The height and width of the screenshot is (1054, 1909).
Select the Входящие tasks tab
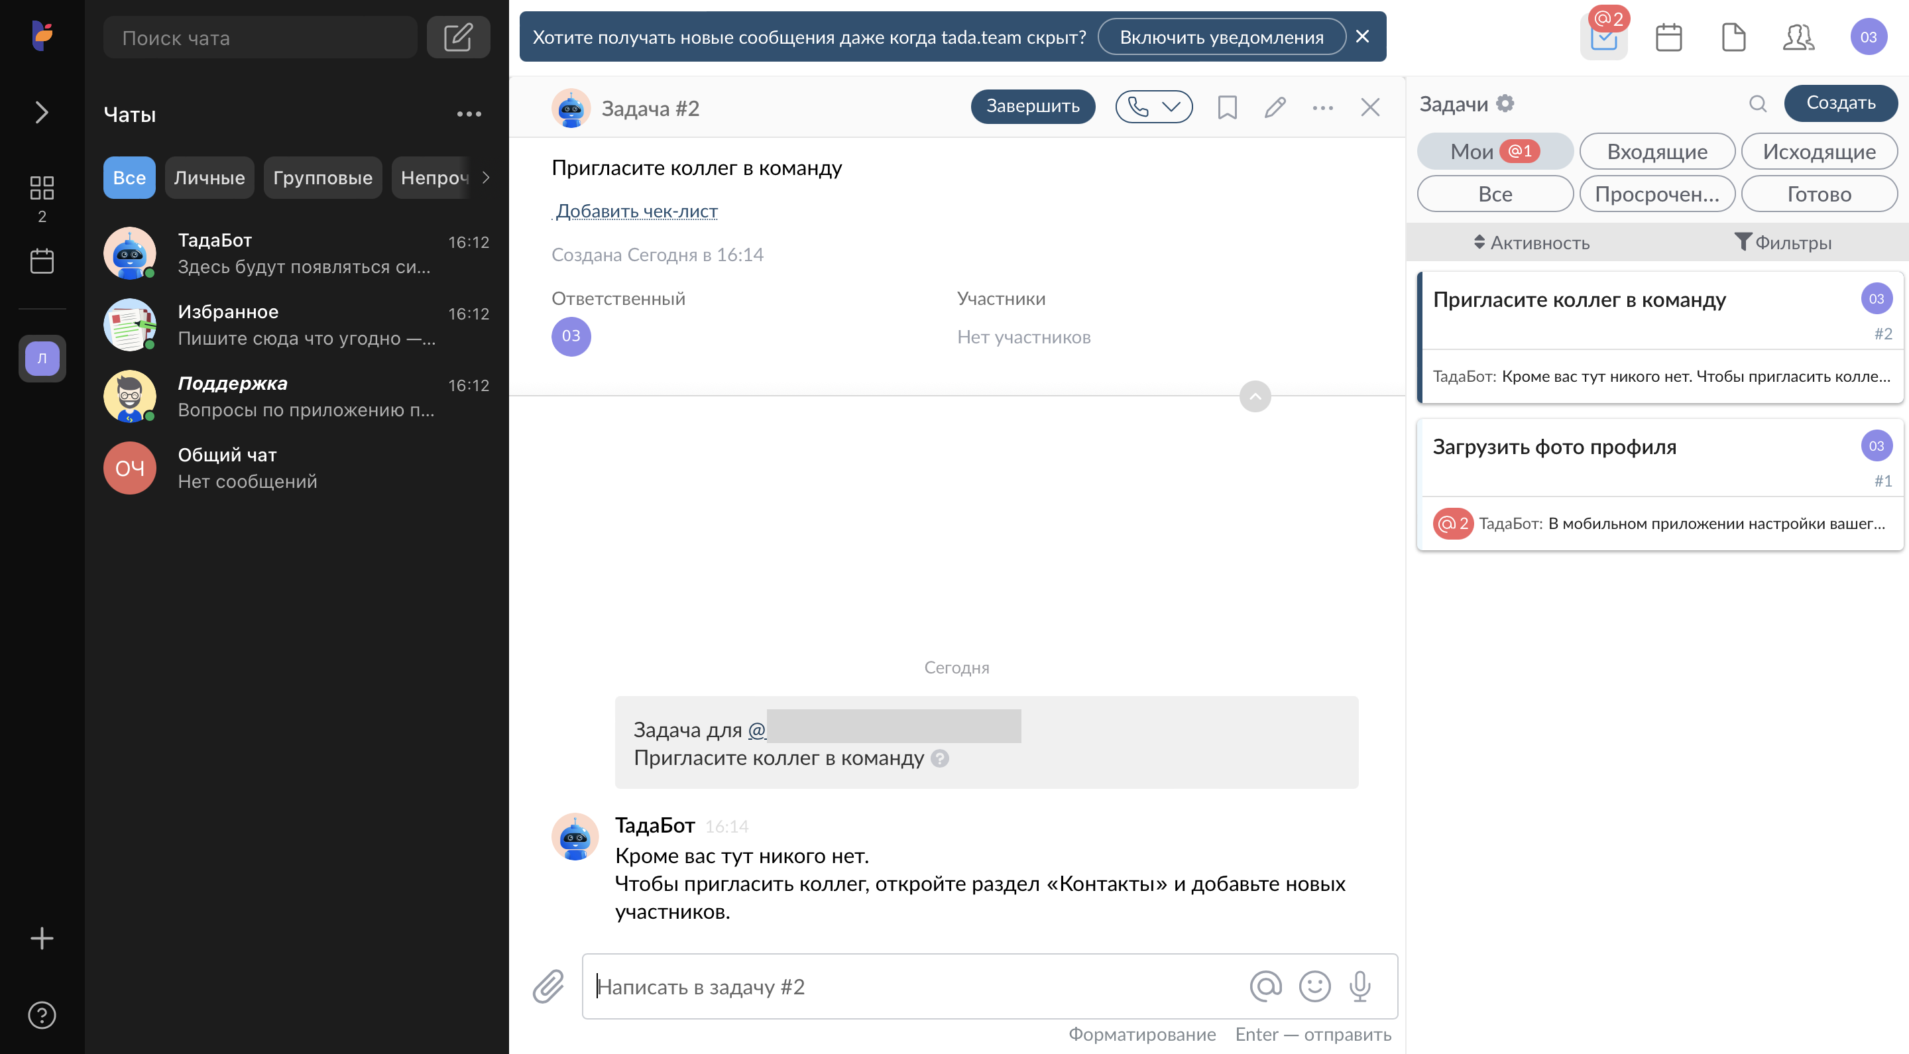point(1658,151)
